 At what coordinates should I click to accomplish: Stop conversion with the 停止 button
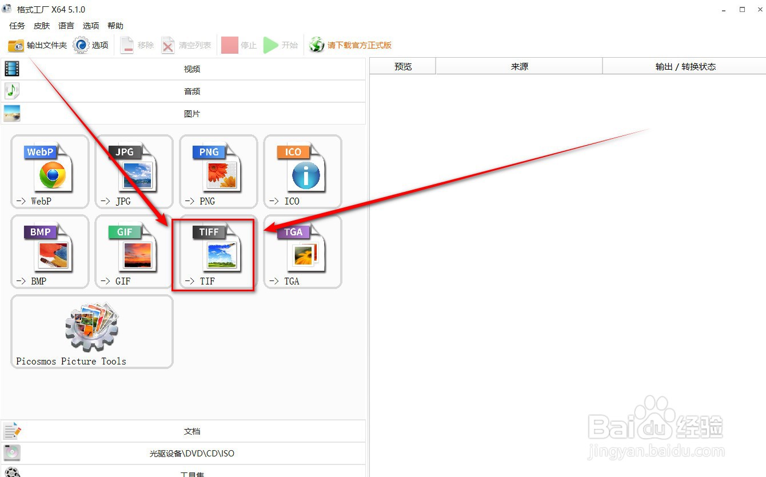click(x=239, y=45)
